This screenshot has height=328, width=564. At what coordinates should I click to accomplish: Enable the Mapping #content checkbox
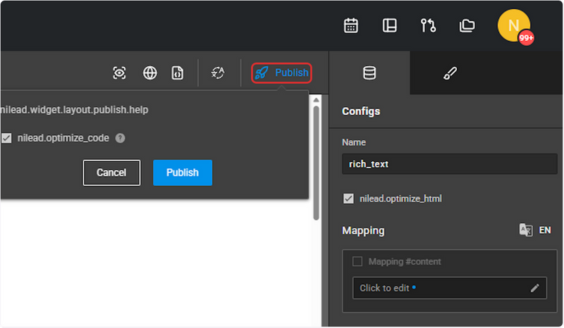click(x=357, y=262)
